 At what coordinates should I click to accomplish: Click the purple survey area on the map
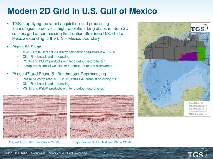pyautogui.click(x=190, y=57)
